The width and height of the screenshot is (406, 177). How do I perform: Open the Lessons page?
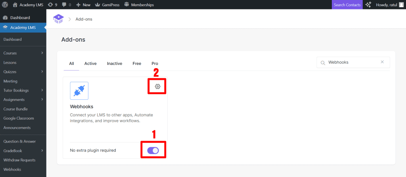tap(10, 62)
